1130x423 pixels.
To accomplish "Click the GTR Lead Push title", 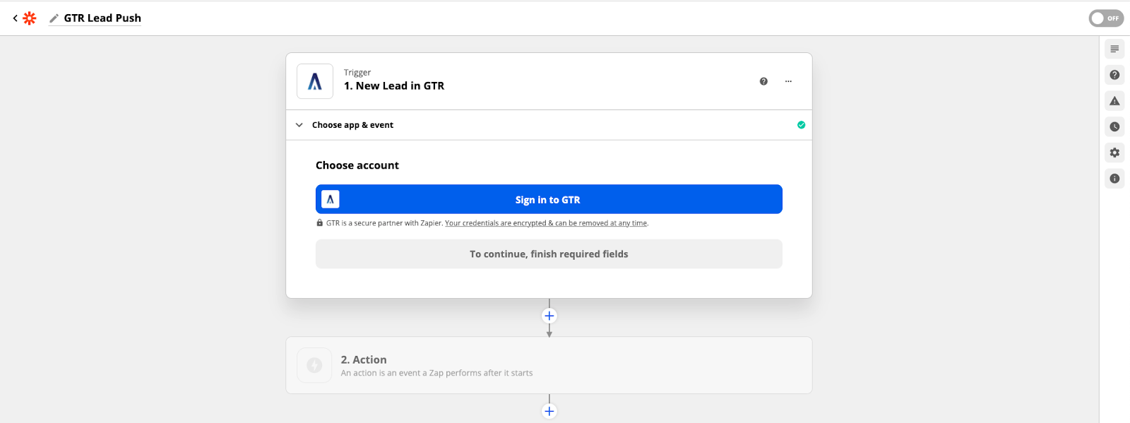I will click(102, 18).
